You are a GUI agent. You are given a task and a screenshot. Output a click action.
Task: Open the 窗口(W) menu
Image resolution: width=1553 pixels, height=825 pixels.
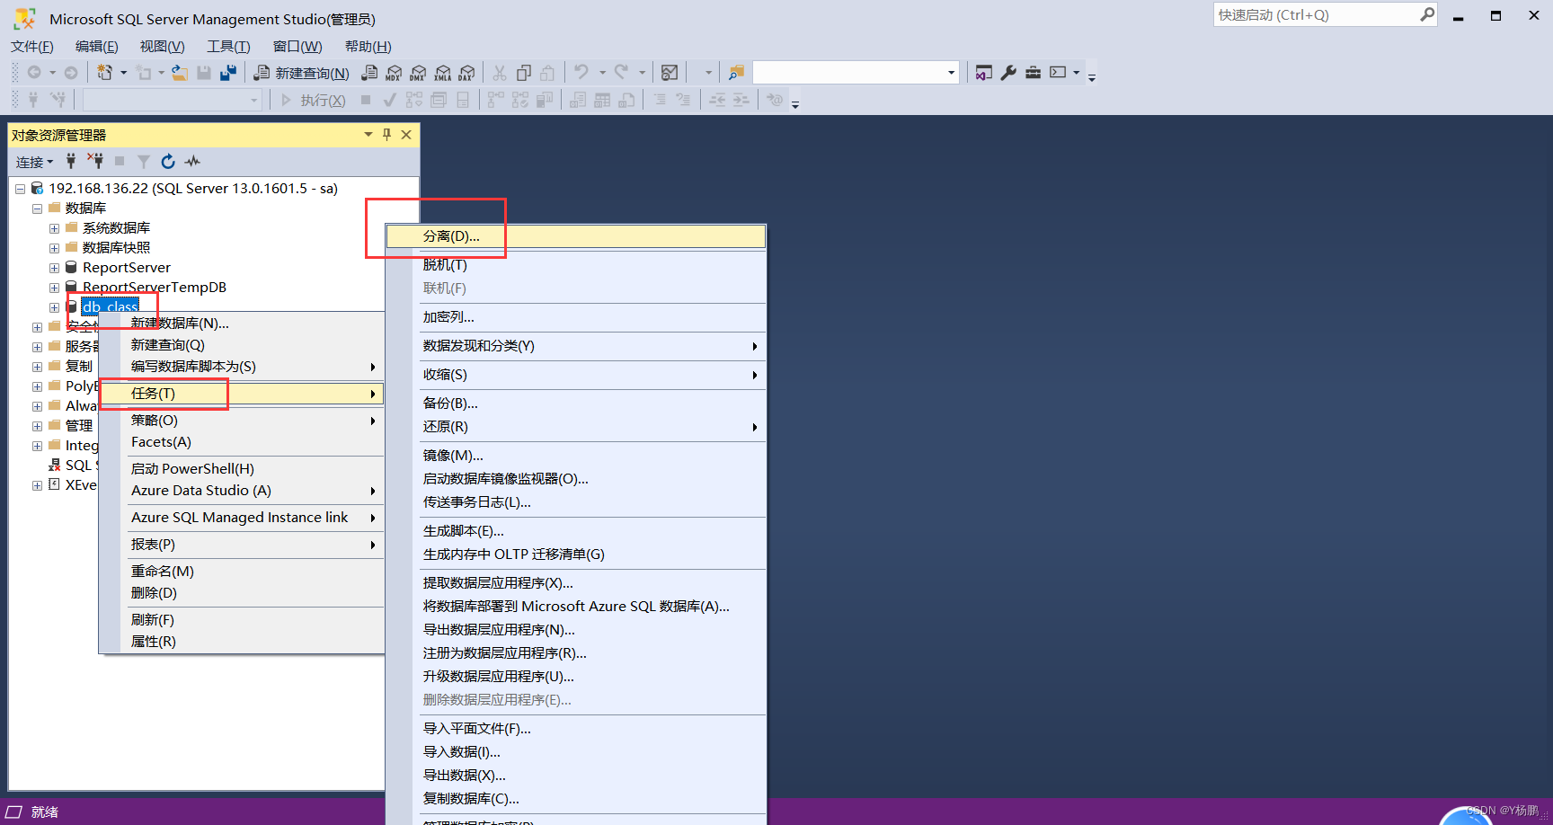297,47
